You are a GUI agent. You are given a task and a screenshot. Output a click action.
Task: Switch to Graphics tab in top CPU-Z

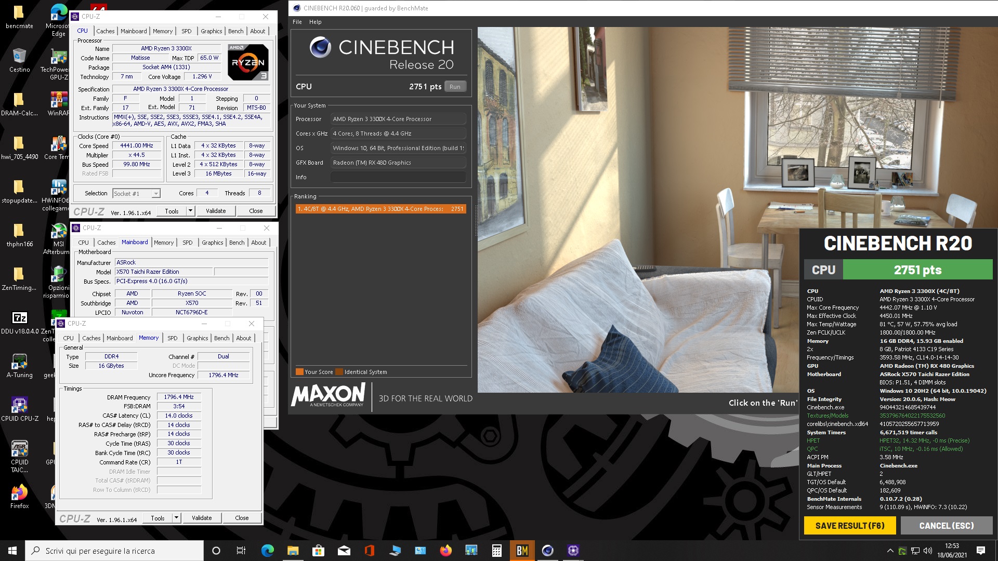coord(212,31)
